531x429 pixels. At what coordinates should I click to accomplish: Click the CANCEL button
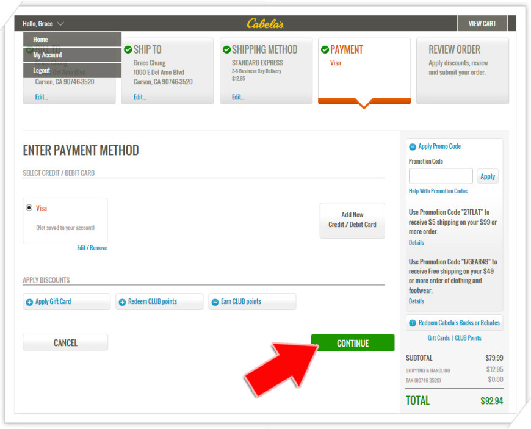pos(65,343)
